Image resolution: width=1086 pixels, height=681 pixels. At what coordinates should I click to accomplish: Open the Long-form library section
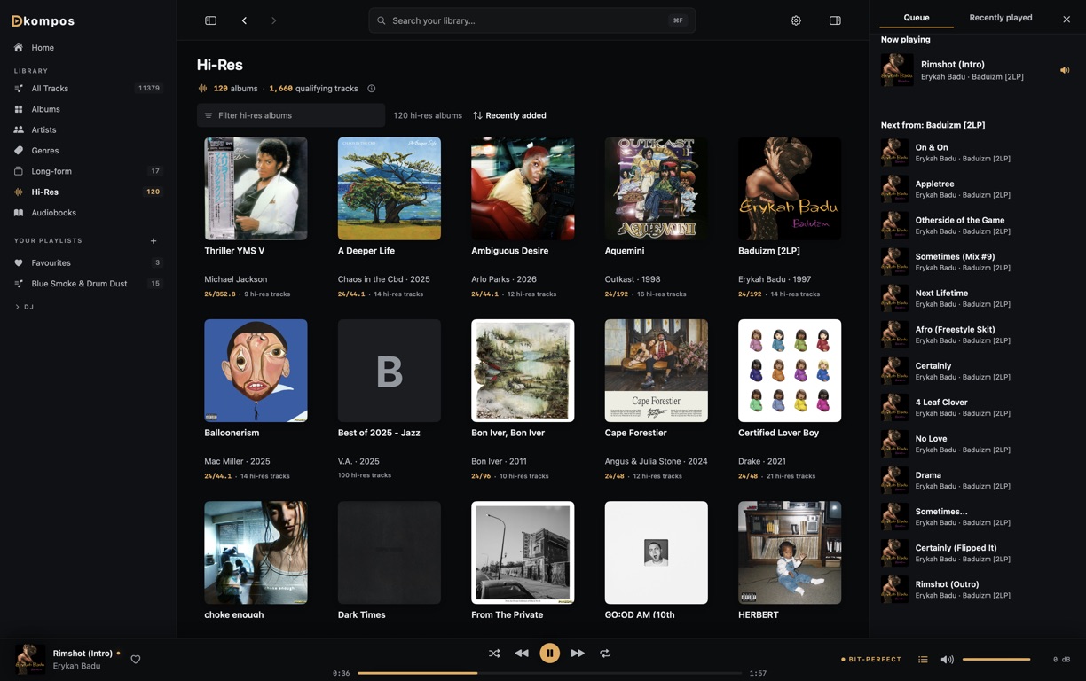[x=88, y=171]
